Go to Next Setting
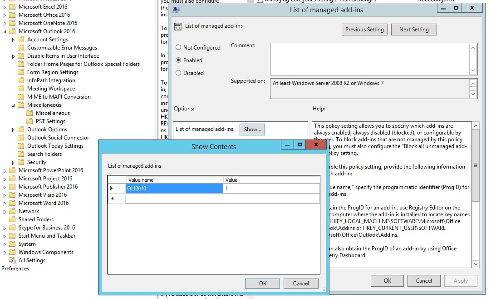The width and height of the screenshot is (491, 299). (x=414, y=30)
